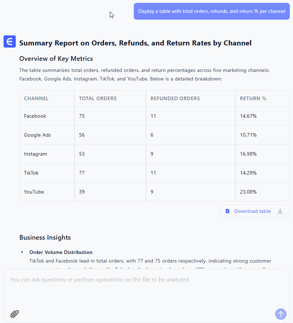
Task: Select the RETURN % column header
Action: (x=253, y=98)
